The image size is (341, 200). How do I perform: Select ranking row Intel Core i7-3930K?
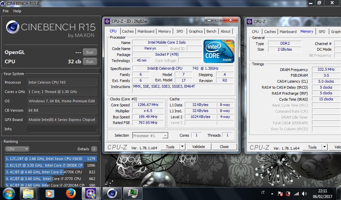click(x=51, y=165)
